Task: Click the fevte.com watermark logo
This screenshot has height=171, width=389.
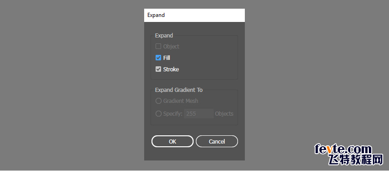Action: click(343, 150)
